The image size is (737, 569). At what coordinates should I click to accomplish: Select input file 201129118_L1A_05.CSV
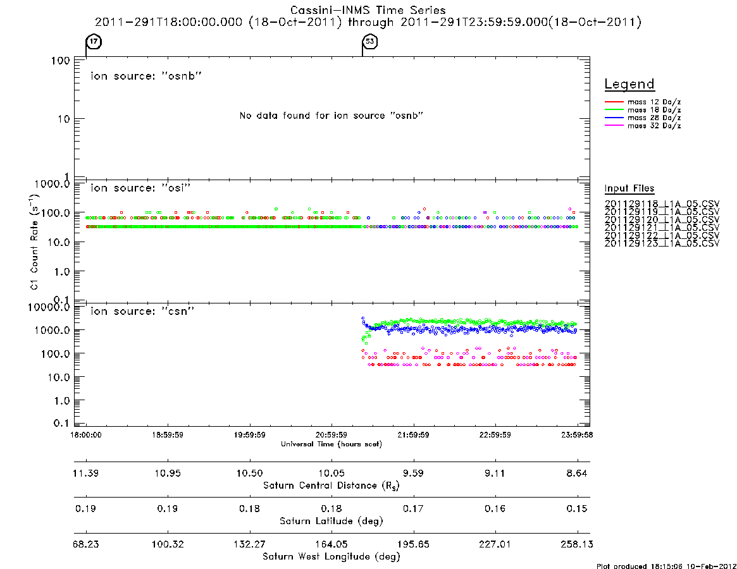[x=662, y=204]
